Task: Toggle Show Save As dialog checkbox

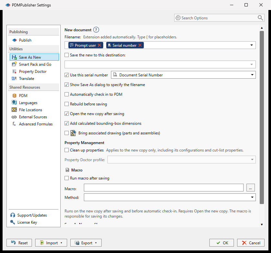Action: point(66,85)
